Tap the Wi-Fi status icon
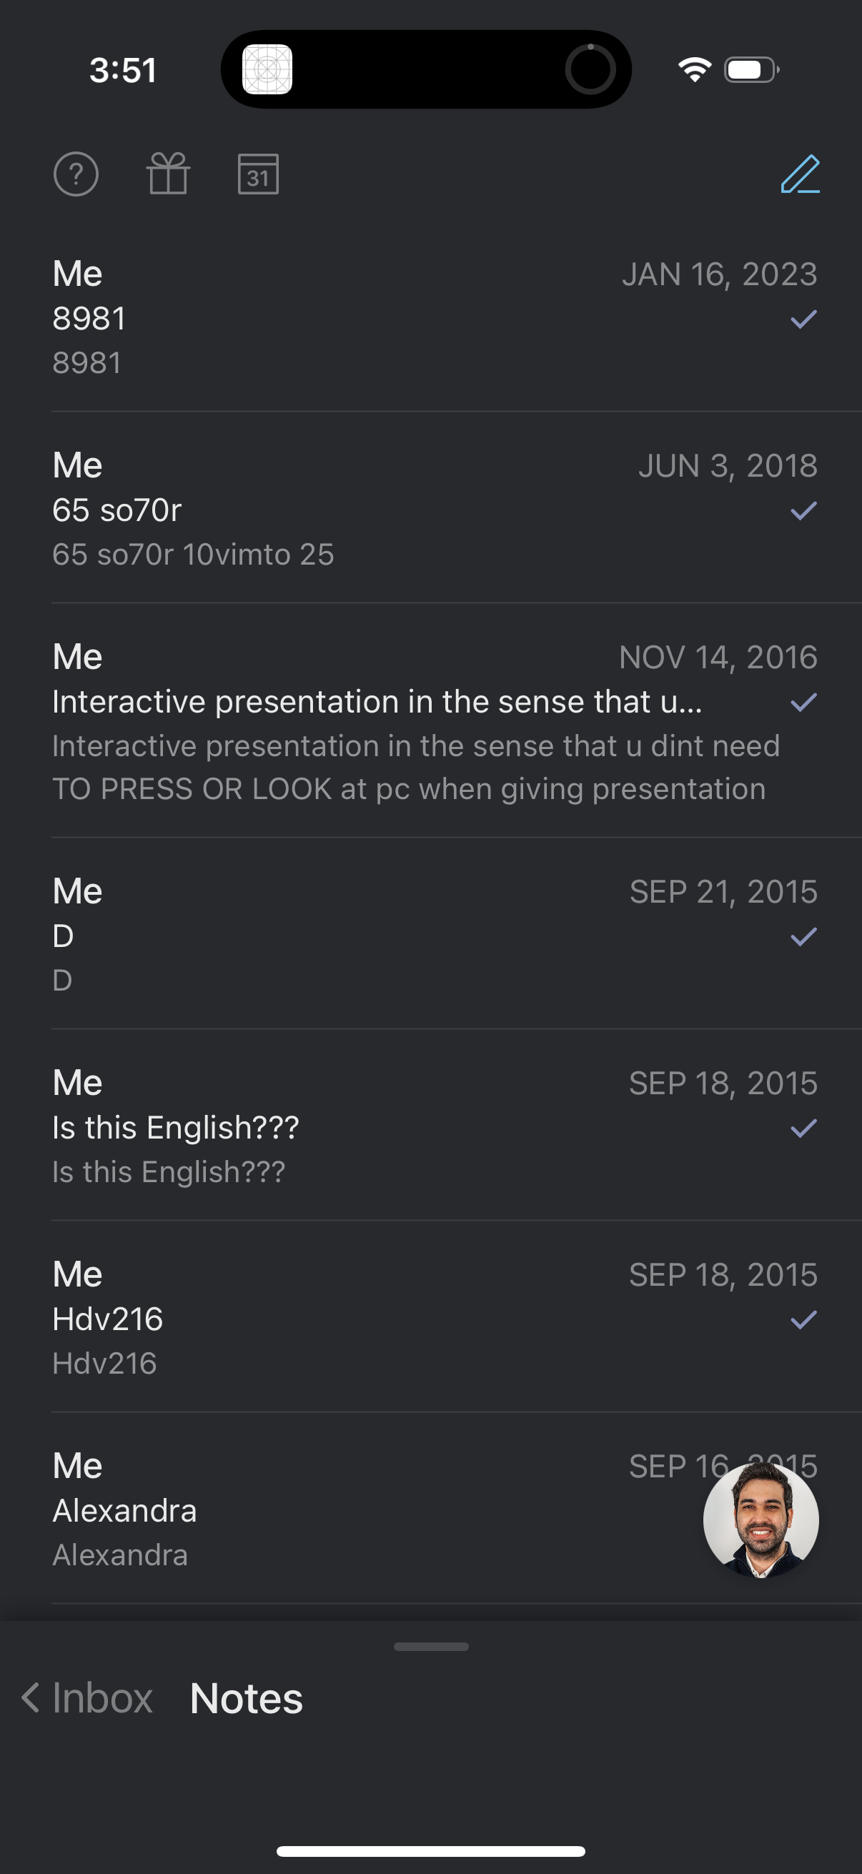The width and height of the screenshot is (862, 1874). coord(694,70)
